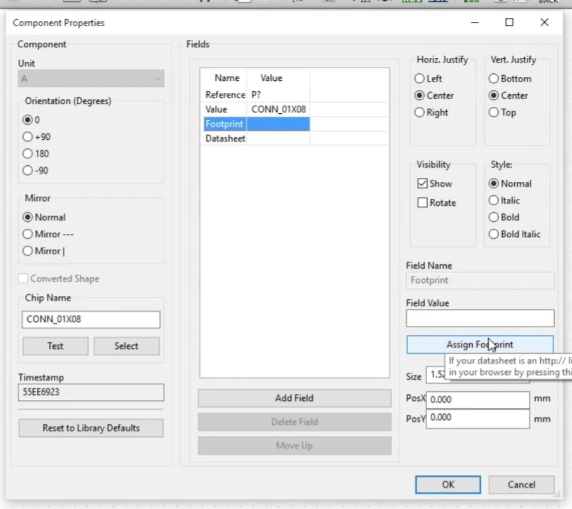The width and height of the screenshot is (572, 509).
Task: Enable the Rotate checkbox under Visibility
Action: 423,203
